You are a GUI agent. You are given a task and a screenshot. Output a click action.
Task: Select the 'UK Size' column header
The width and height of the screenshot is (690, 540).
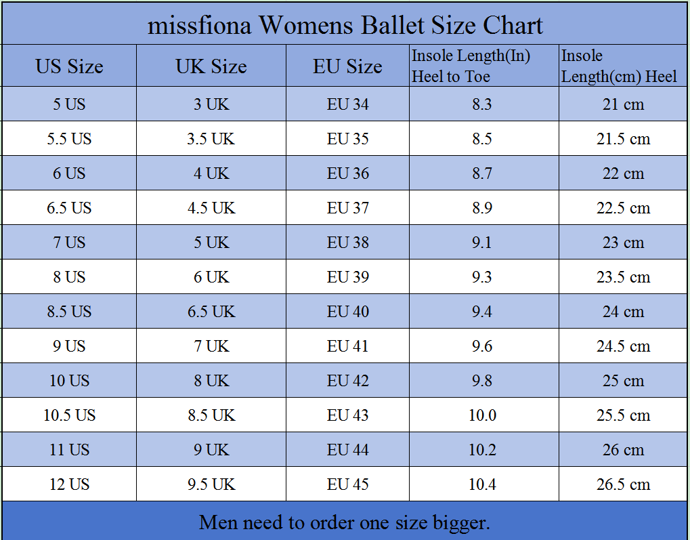pyautogui.click(x=211, y=66)
